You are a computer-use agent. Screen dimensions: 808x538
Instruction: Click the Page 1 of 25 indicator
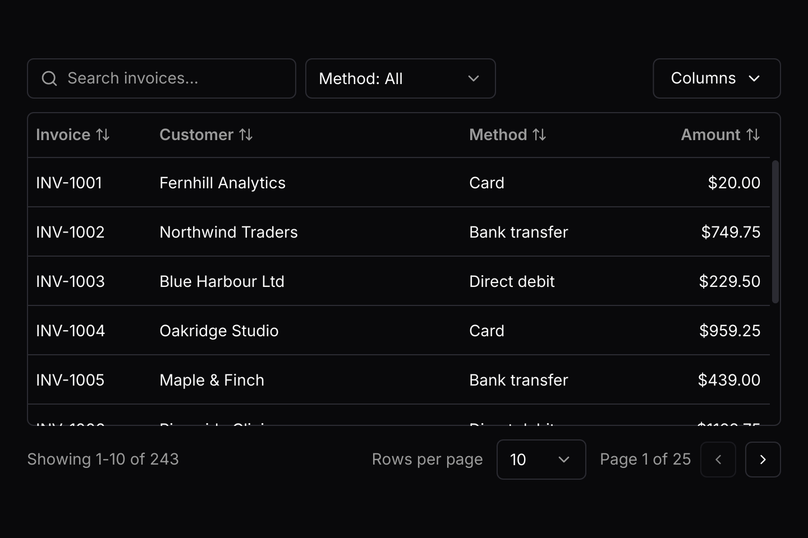click(645, 460)
